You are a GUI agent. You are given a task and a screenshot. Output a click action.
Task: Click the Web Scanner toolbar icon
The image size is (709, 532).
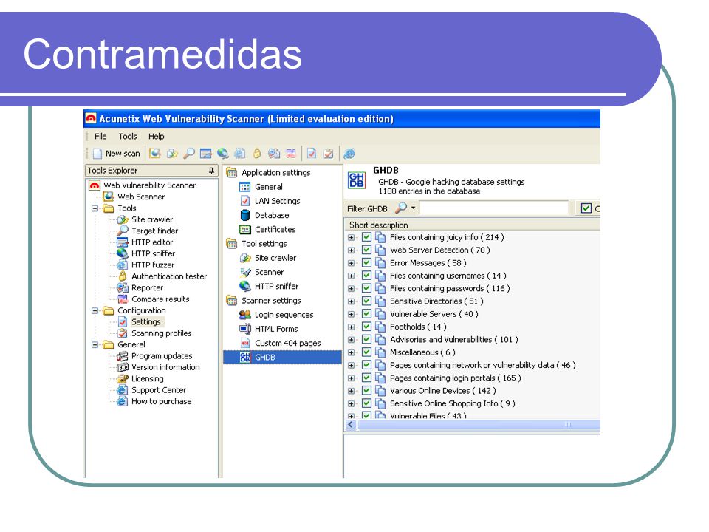click(154, 154)
